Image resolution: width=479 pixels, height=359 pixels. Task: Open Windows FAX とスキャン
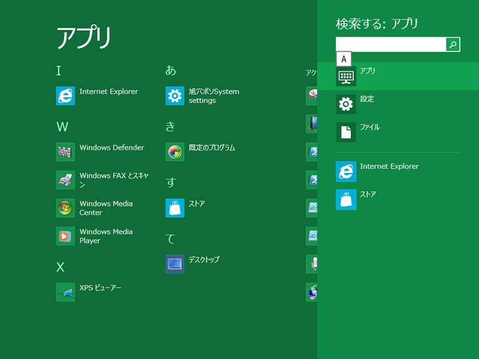click(65, 180)
